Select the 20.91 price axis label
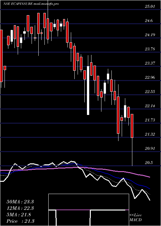Viewport: 161px width, 226px height. 150,148
